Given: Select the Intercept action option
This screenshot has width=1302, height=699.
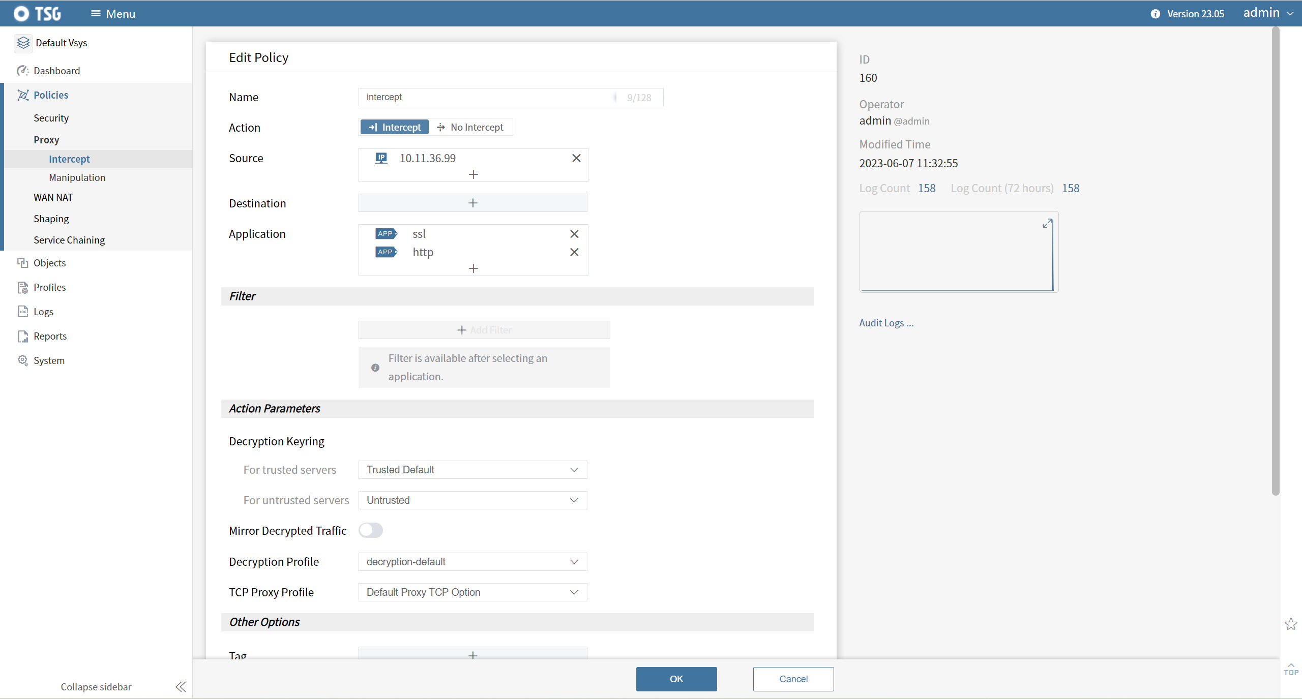Looking at the screenshot, I should click(395, 127).
